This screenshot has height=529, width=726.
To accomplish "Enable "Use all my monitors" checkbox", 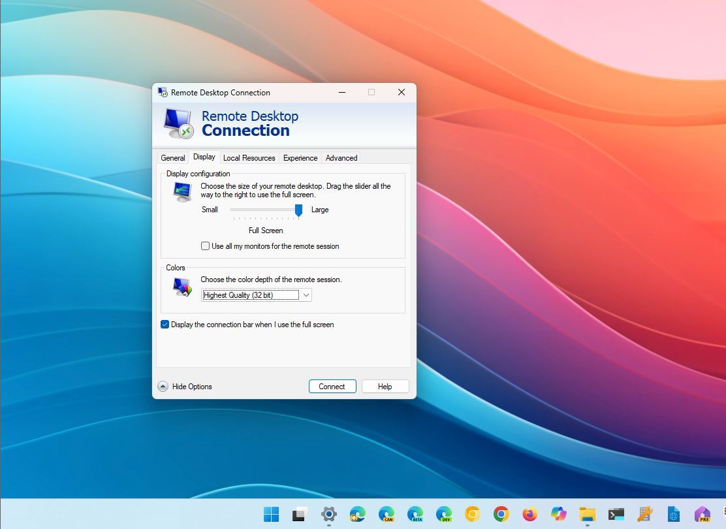I will tap(206, 246).
